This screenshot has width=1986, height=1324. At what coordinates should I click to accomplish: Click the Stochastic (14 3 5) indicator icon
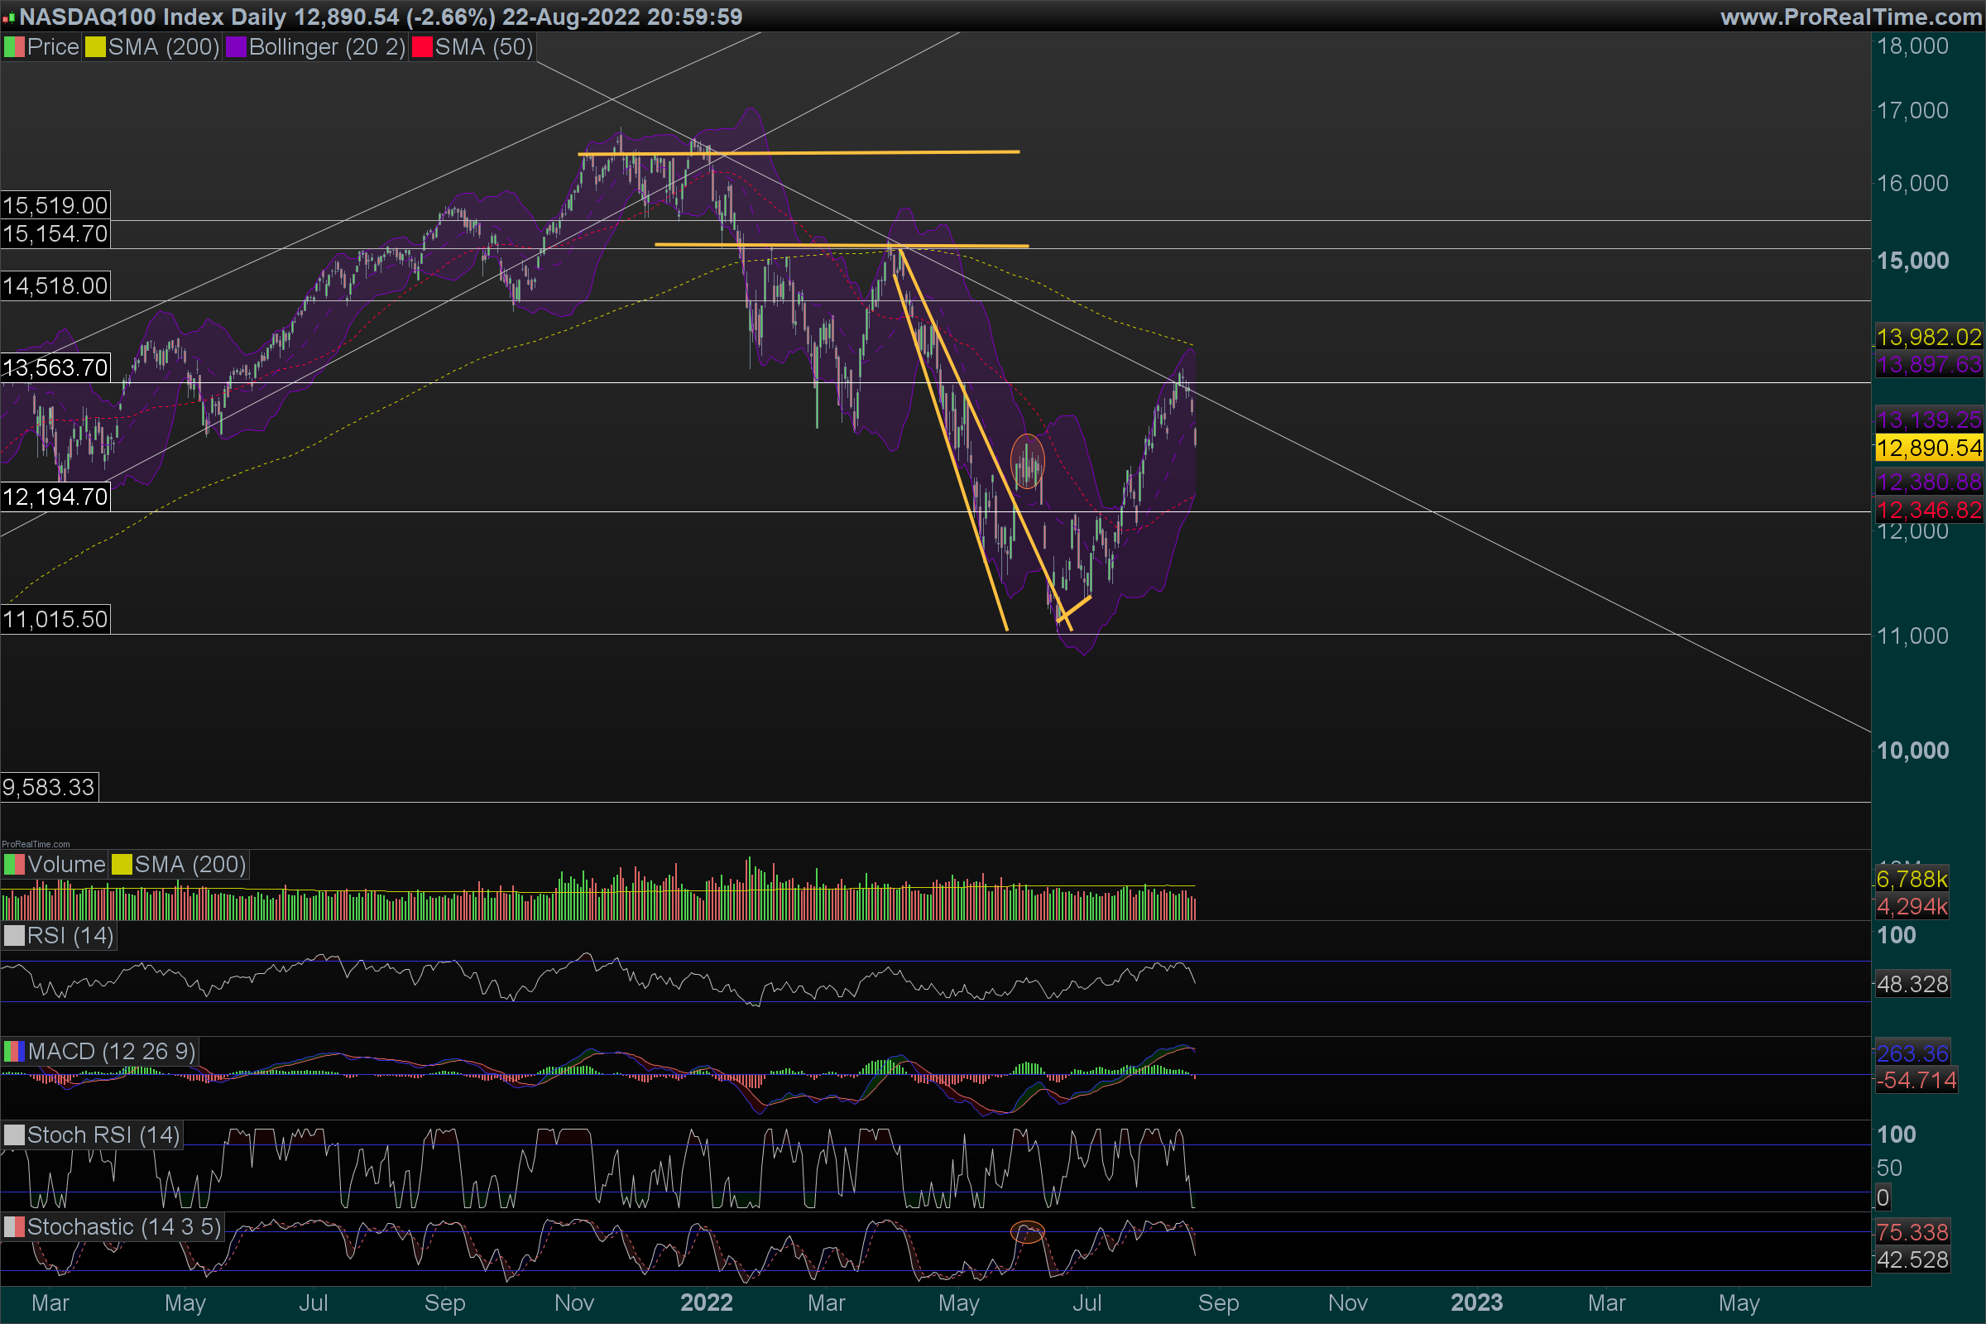[x=13, y=1227]
